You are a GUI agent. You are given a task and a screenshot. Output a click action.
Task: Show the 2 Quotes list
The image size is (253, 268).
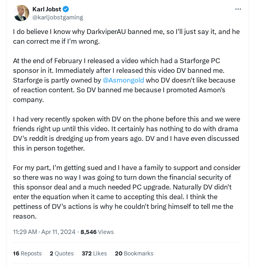click(x=62, y=253)
